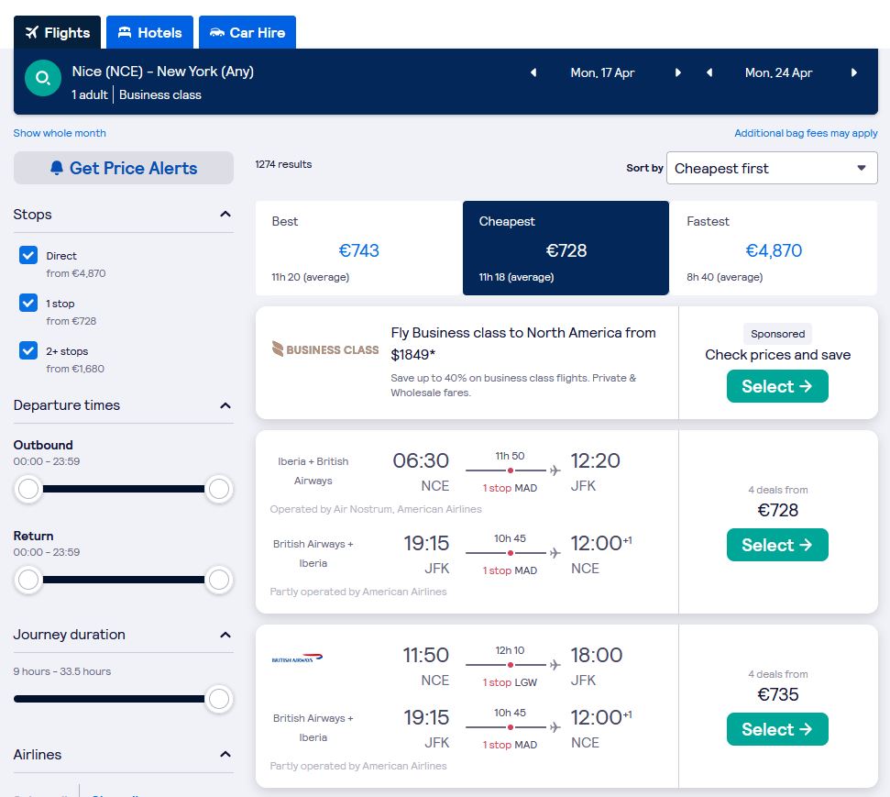The height and width of the screenshot is (797, 890).
Task: Collapse the Stops filter section
Action: click(x=225, y=215)
